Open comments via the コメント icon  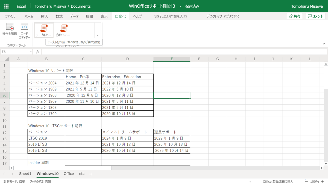pos(315,16)
